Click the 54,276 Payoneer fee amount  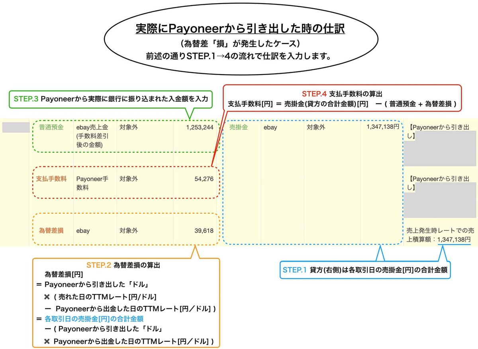204,179
